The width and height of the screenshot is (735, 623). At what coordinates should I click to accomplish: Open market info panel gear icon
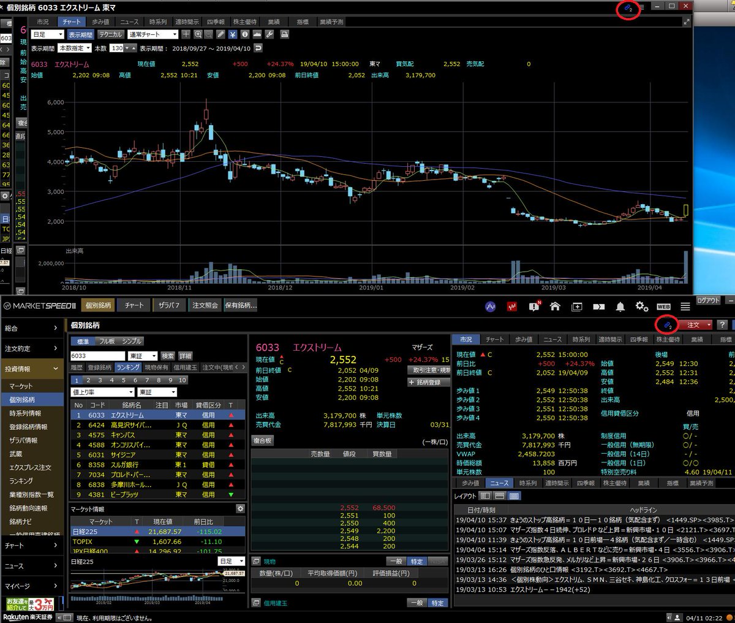(240, 509)
